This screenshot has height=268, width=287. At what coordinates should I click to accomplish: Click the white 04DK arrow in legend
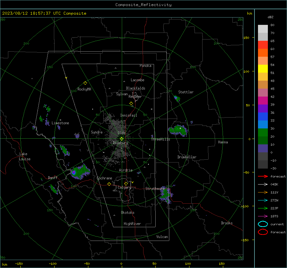tap(263, 184)
